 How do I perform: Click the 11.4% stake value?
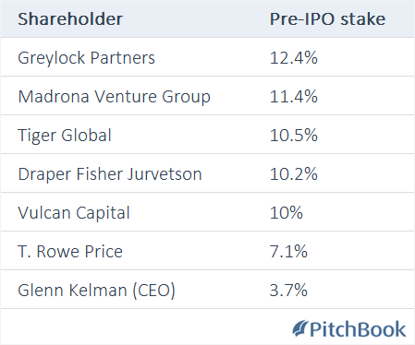[293, 97]
